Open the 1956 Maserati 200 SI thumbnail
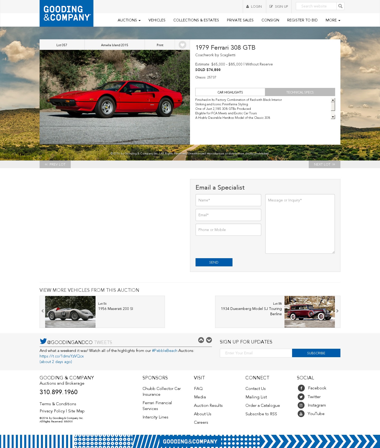 click(x=70, y=312)
